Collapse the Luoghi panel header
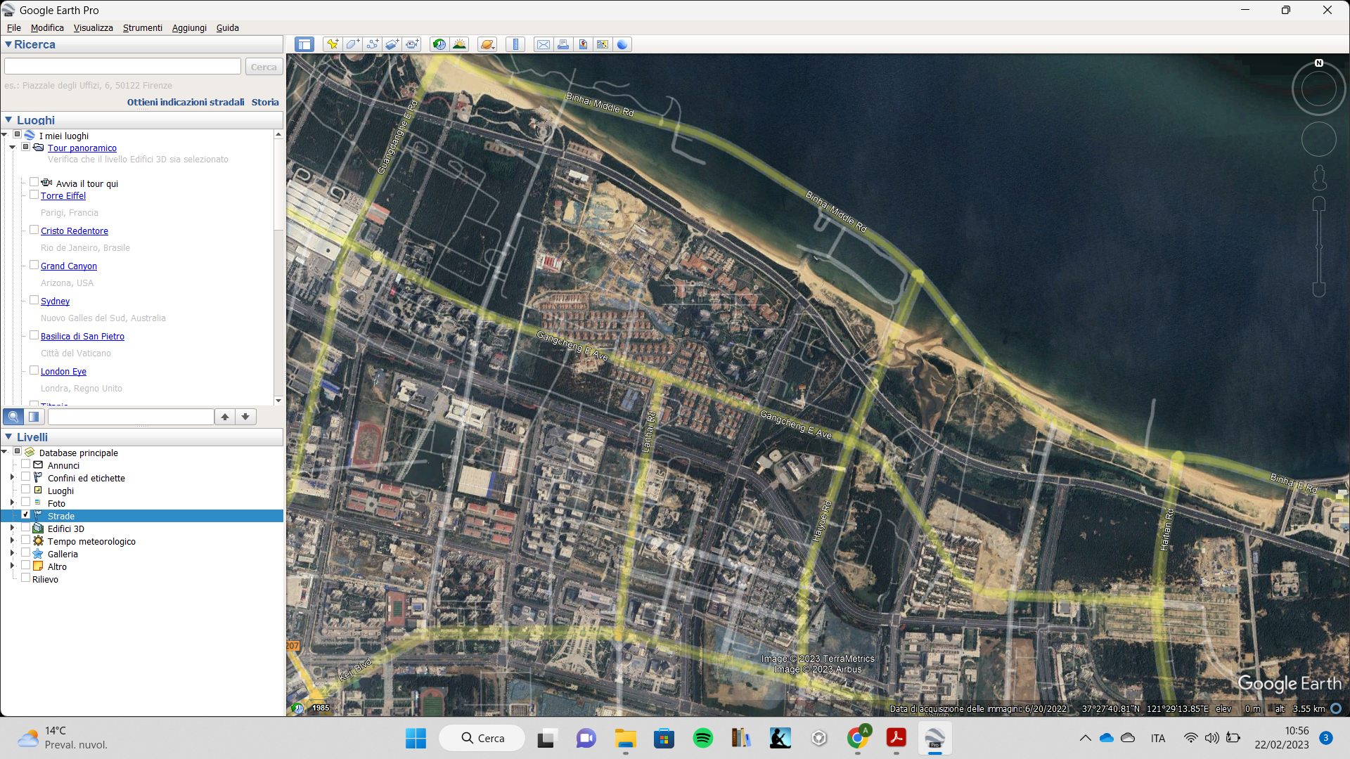 [8, 120]
